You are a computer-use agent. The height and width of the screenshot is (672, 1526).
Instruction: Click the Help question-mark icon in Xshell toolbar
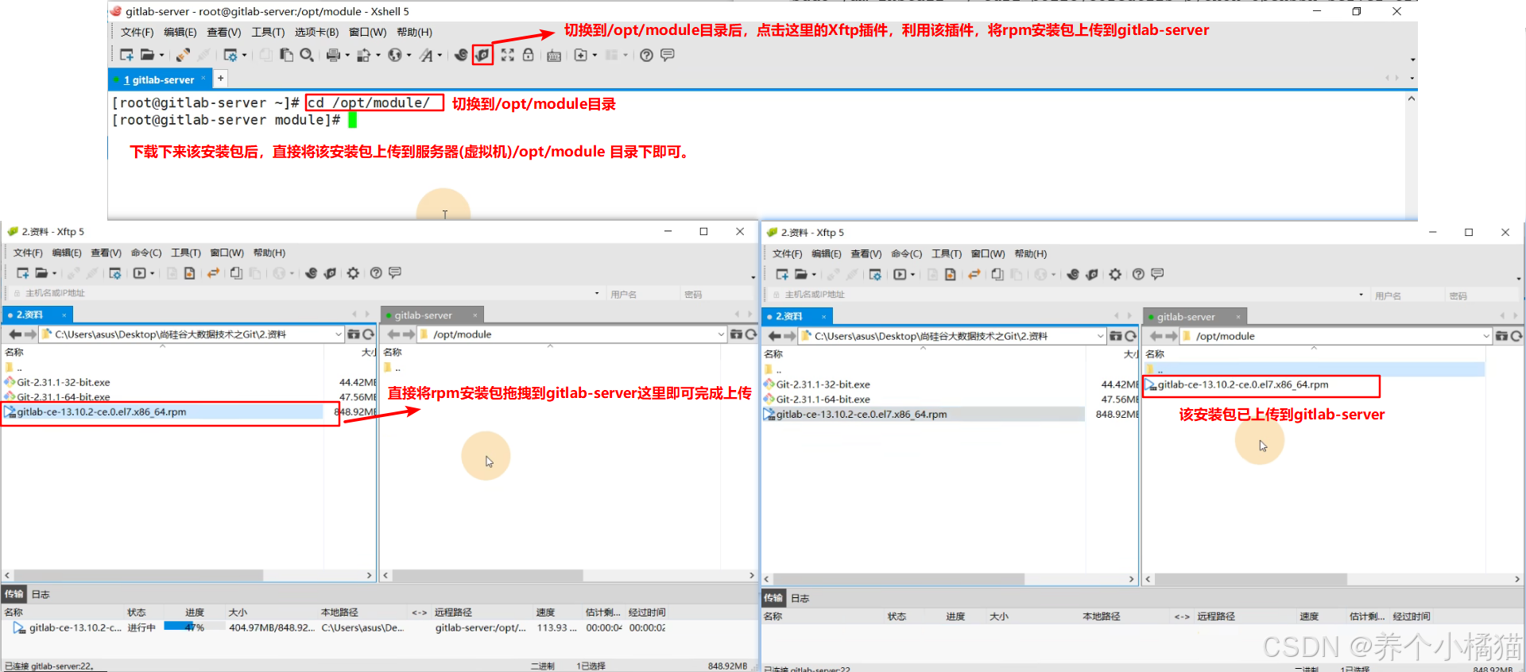[x=646, y=55]
